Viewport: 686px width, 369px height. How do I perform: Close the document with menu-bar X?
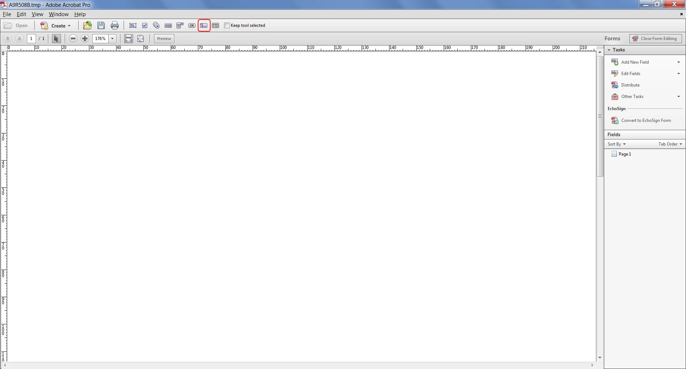click(x=681, y=14)
